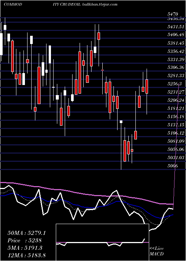Click the 5470 price axis label
This screenshot has width=186, height=261.
coord(173,14)
